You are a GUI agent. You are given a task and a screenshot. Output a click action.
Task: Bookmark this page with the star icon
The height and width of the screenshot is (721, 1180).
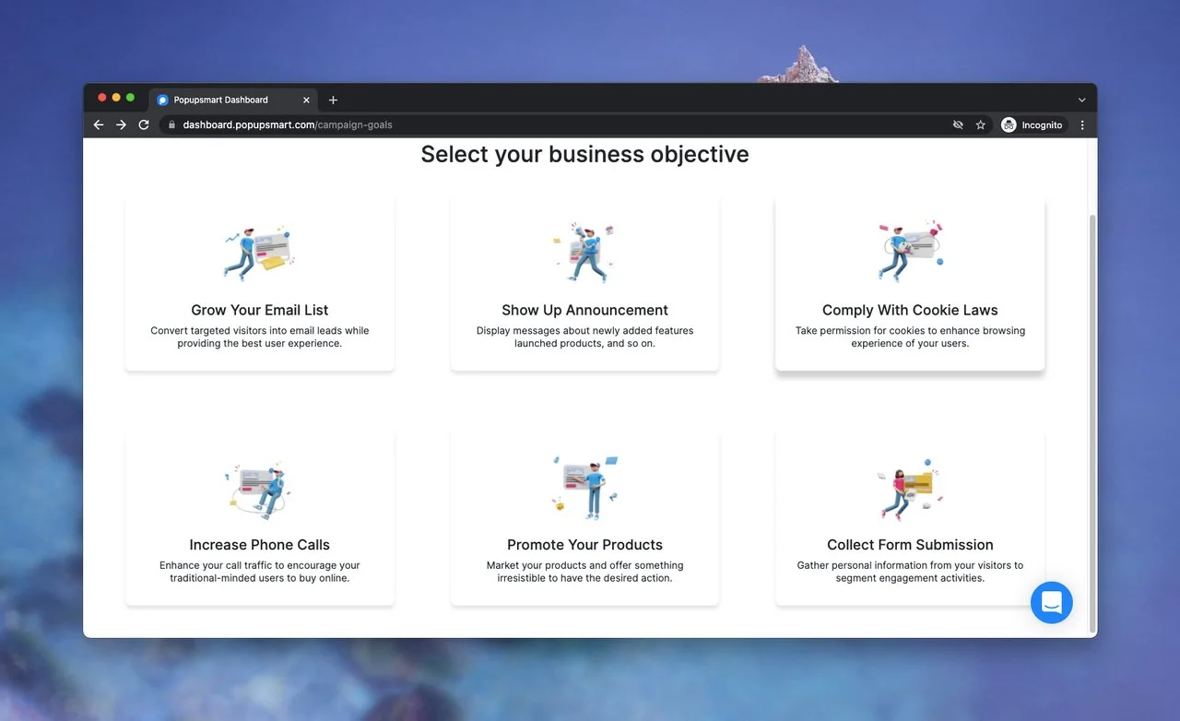(x=981, y=125)
